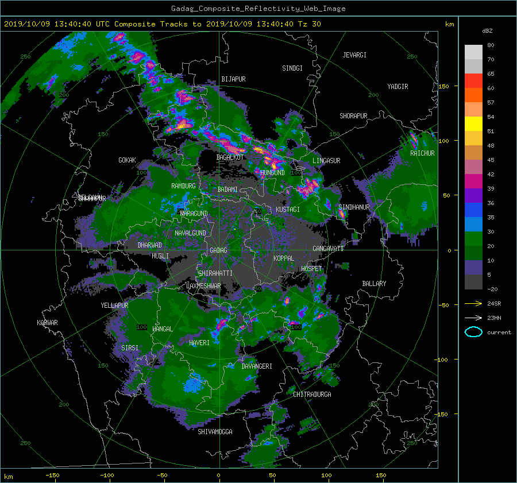Screen dimensions: 517x483
Task: Select the CHITRADURGA city label
Action: tap(312, 395)
